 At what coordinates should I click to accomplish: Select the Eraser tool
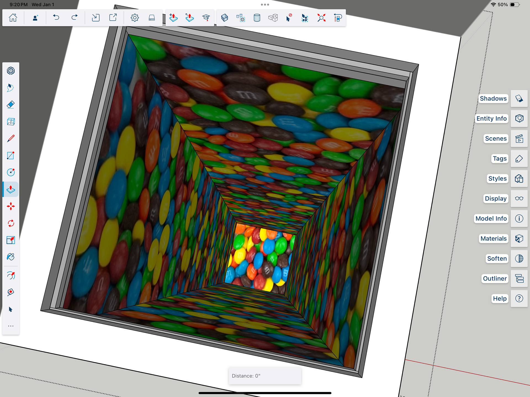click(x=10, y=105)
